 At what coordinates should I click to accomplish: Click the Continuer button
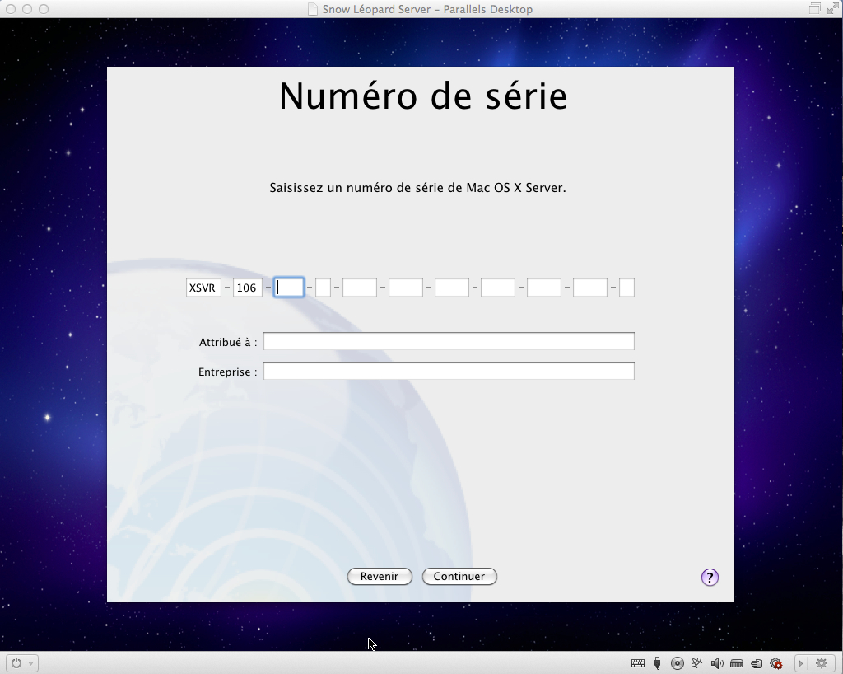point(459,576)
